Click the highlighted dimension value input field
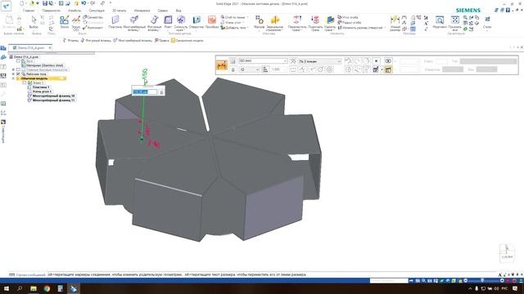This screenshot has height=294, width=524. tap(145, 92)
